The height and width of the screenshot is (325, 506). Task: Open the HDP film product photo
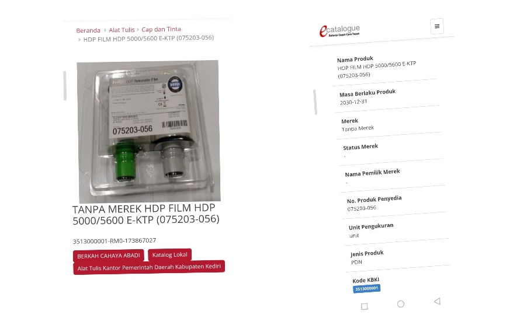pos(149,132)
